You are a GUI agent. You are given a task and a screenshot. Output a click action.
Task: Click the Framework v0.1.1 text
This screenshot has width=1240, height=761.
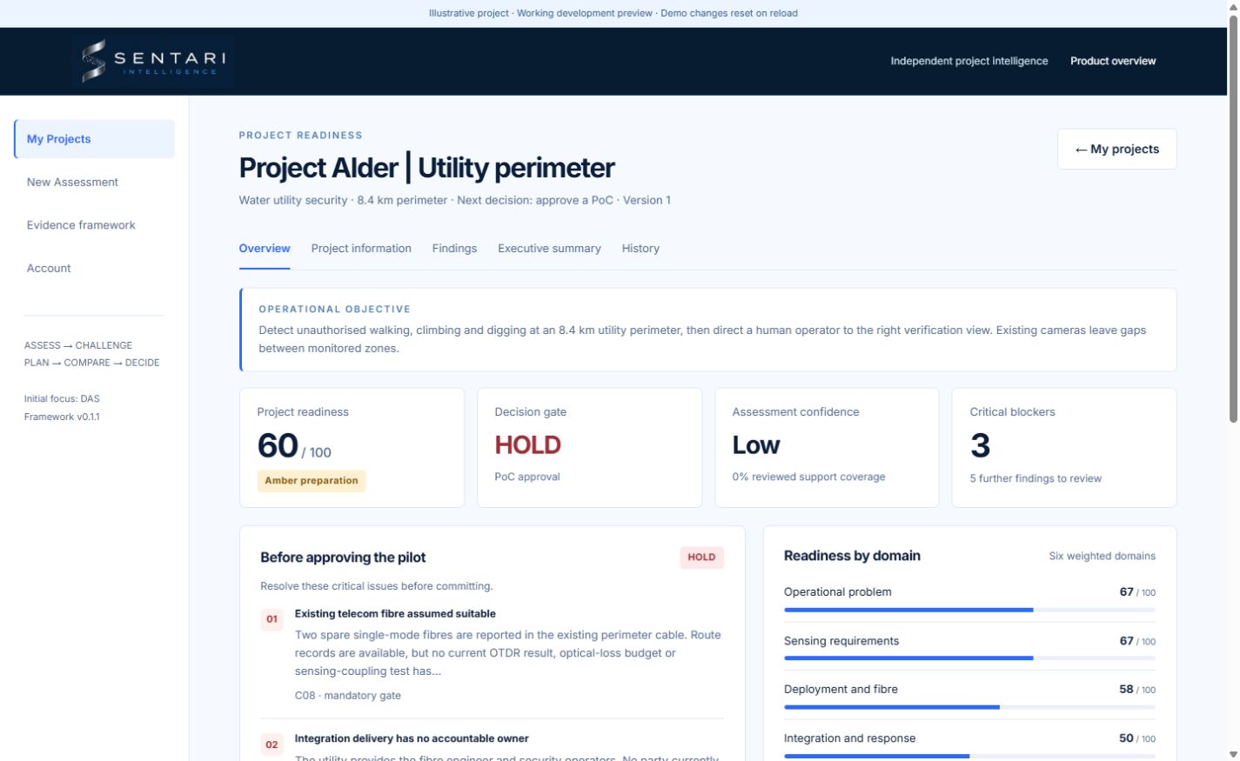click(x=62, y=417)
